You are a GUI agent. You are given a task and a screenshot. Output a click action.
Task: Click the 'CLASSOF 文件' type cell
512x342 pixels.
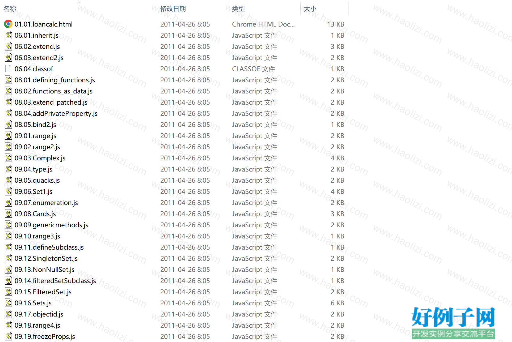point(253,69)
